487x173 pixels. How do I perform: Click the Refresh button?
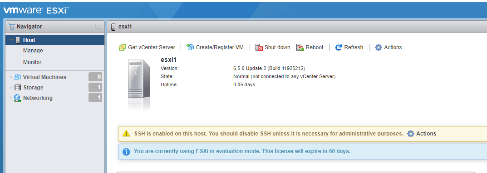[349, 47]
